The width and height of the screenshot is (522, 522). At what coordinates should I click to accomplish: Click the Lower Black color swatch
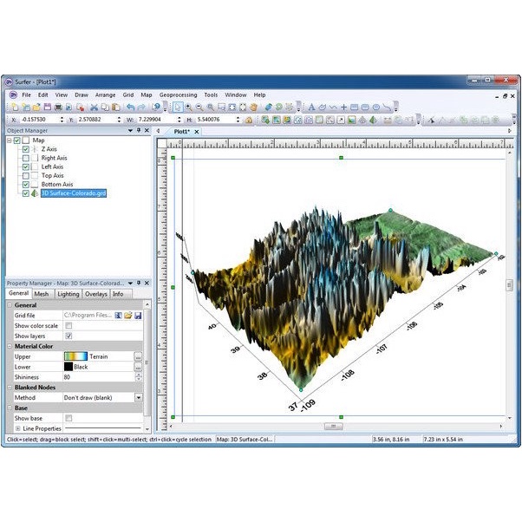69,367
